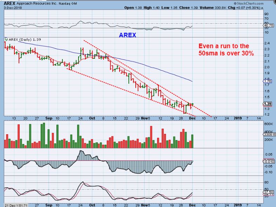Click the 90 RSI axis label
This screenshot has width=276, height=207.
[266, 14]
